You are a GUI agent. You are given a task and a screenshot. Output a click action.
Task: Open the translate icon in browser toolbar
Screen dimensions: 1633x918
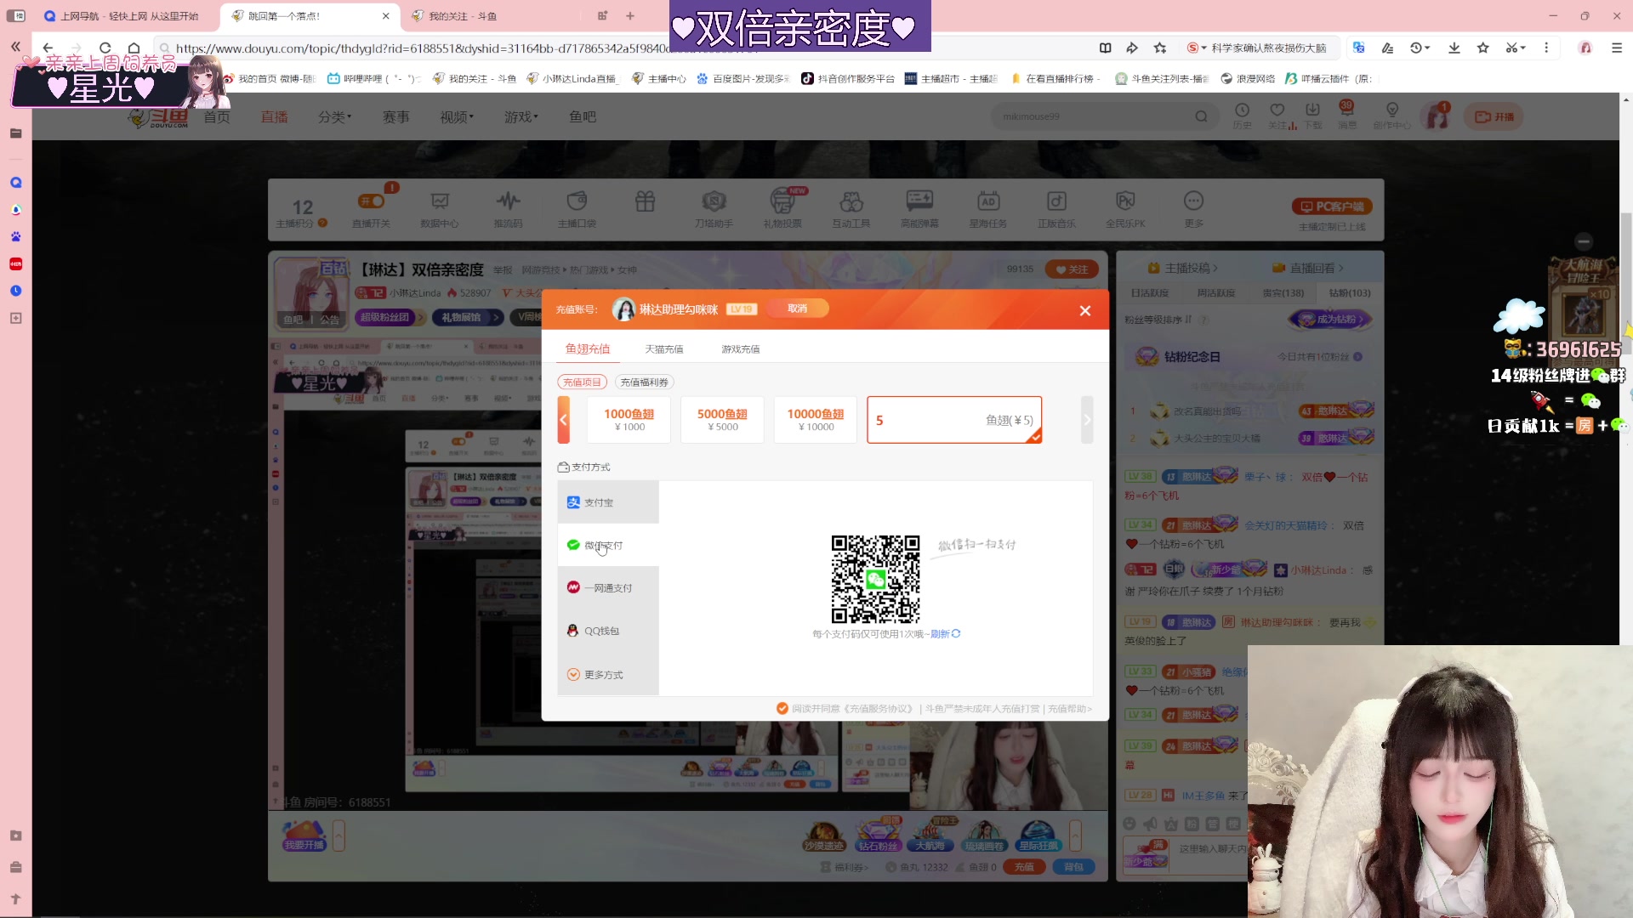[1358, 48]
